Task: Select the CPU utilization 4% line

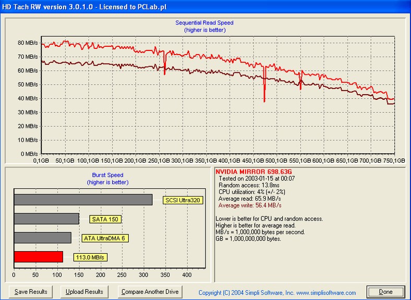Action: coord(251,192)
